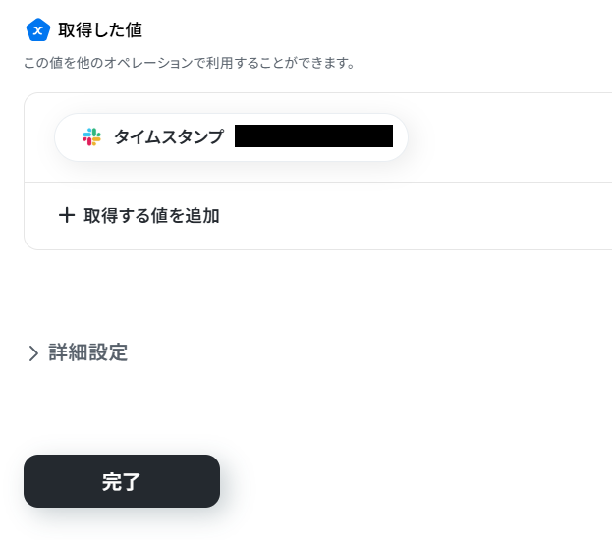Click the blacked-out timestamp value
The height and width of the screenshot is (540, 612).
point(313,136)
